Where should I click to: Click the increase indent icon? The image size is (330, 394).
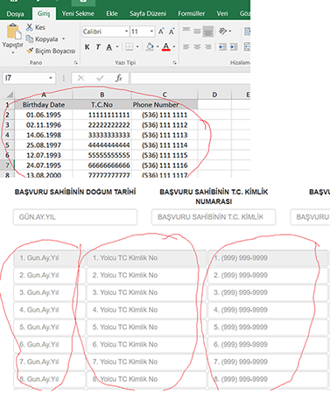point(234,47)
